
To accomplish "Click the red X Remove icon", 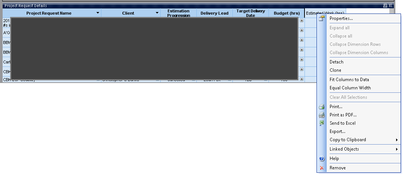I will [x=321, y=168].
